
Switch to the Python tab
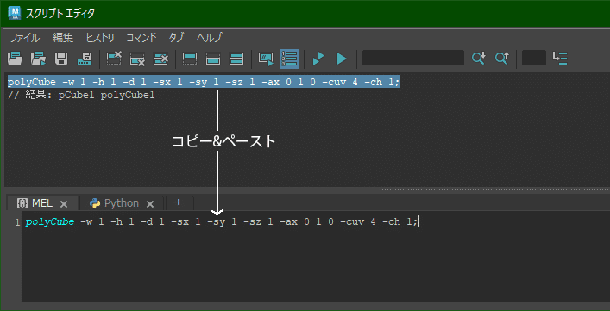click(122, 203)
